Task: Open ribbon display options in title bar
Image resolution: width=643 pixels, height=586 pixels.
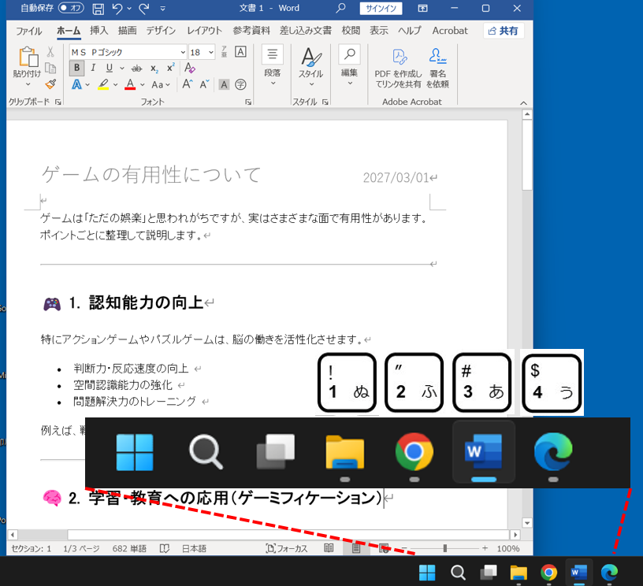Action: click(422, 8)
